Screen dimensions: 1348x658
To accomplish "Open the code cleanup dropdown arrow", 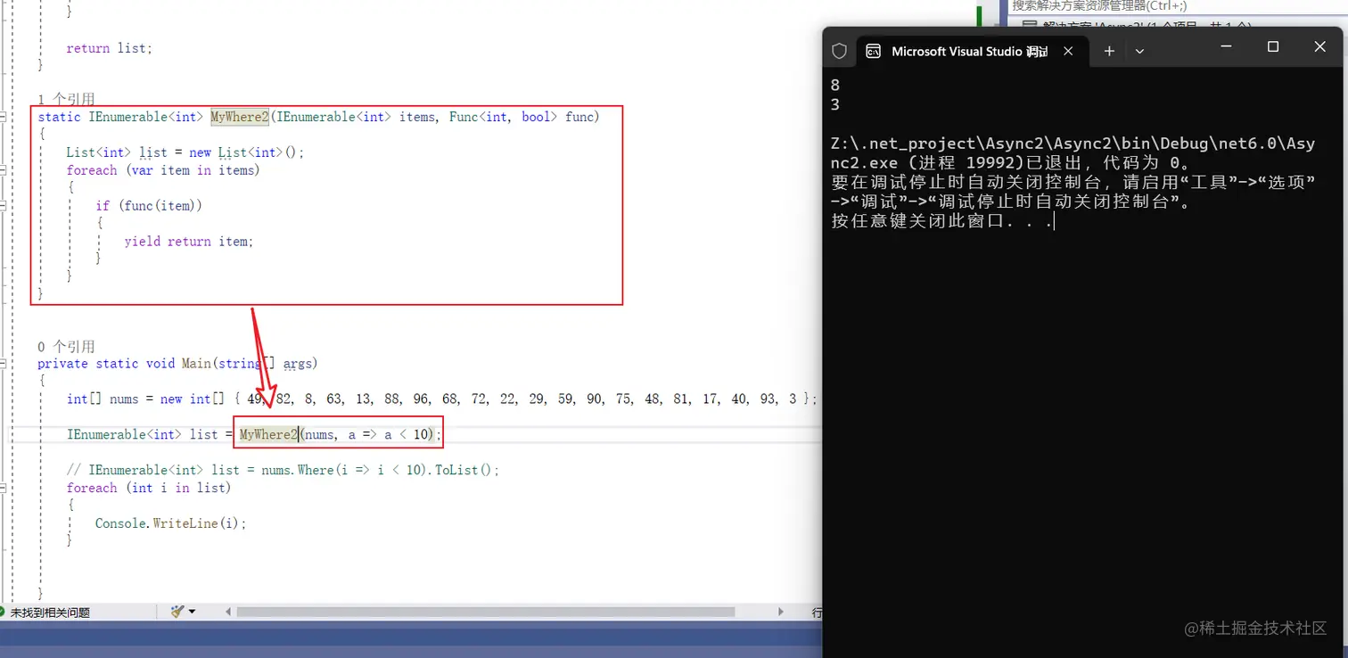I will (192, 612).
